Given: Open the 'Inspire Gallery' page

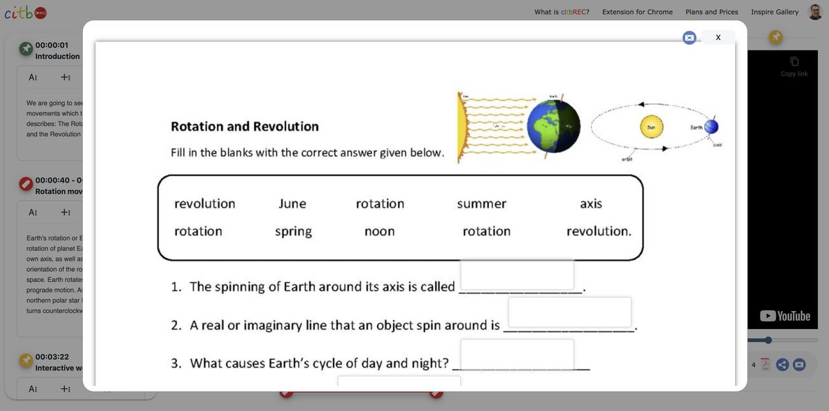Looking at the screenshot, I should tap(774, 12).
